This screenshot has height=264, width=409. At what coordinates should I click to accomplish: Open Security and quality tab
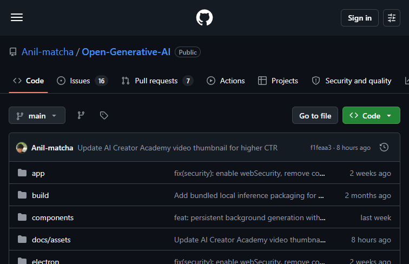click(x=351, y=81)
